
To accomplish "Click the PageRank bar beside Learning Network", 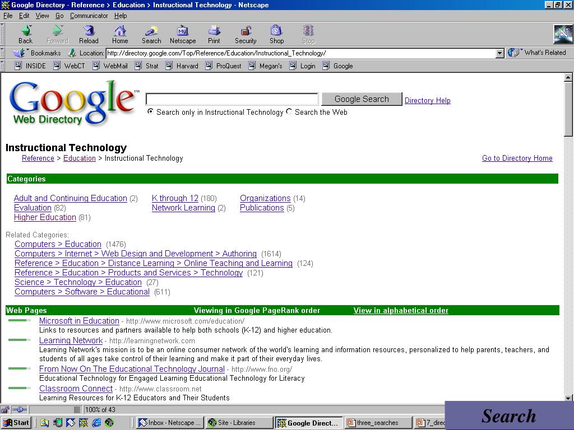I will click(20, 340).
